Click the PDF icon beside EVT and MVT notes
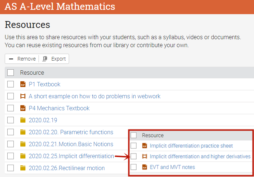Screen dimensions: 254x177 pyautogui.click(x=144, y=167)
